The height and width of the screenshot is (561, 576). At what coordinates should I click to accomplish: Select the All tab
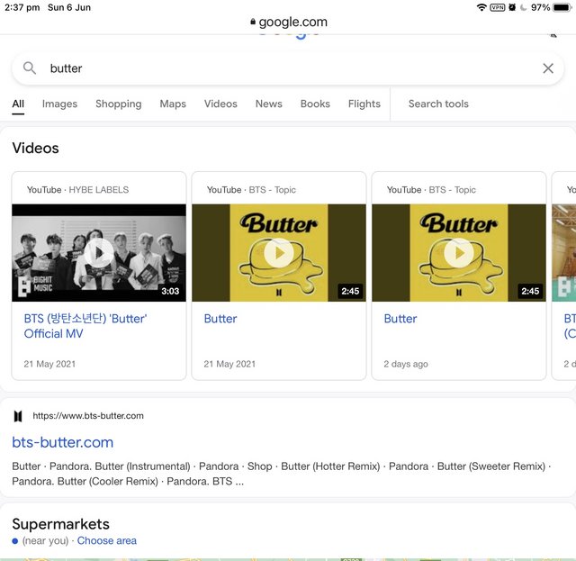click(18, 104)
